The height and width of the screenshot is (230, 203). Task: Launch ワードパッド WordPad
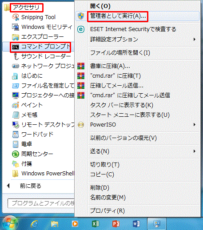click(x=32, y=135)
